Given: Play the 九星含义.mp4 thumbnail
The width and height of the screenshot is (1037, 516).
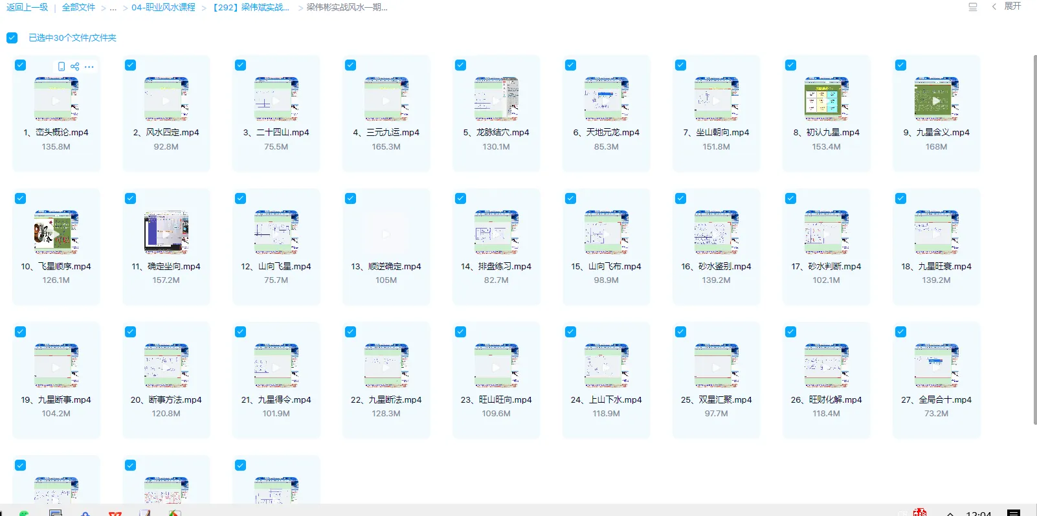Looking at the screenshot, I should [937, 99].
